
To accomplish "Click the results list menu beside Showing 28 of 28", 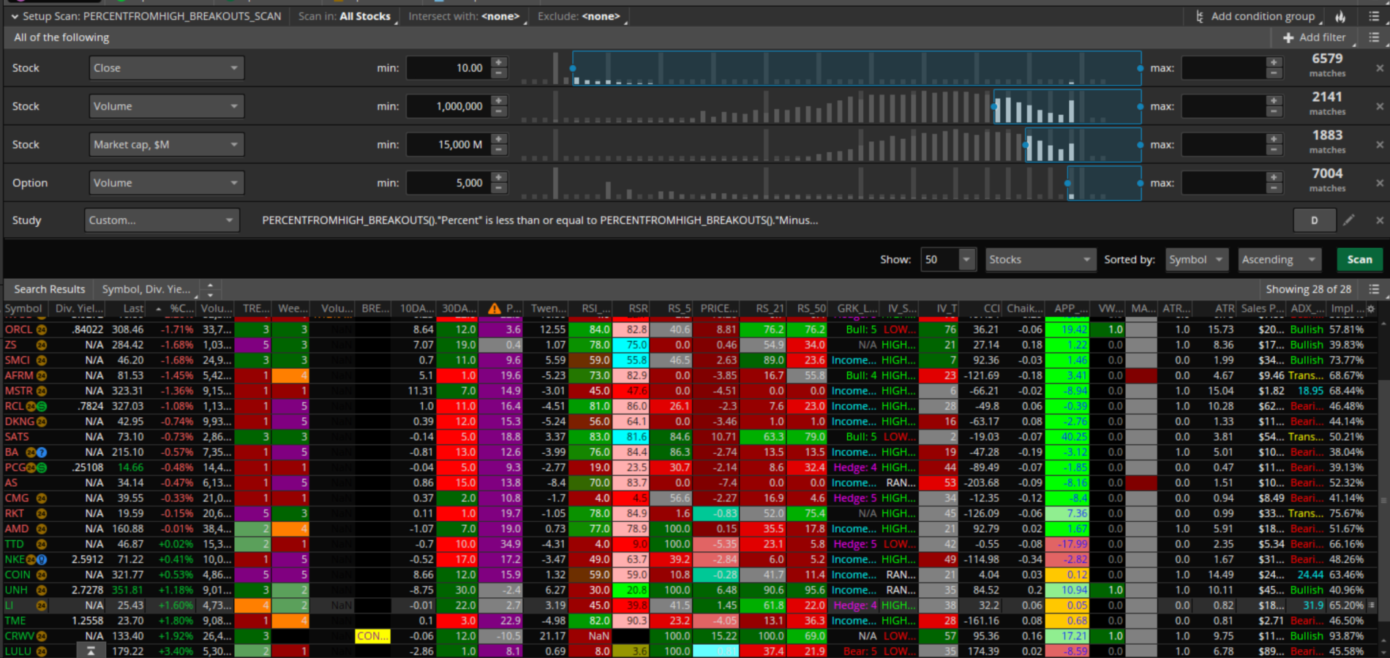I will [1374, 289].
